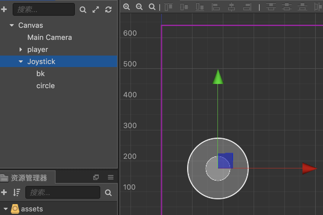
Task: Click the assets search magnifier icon
Action: click(108, 193)
